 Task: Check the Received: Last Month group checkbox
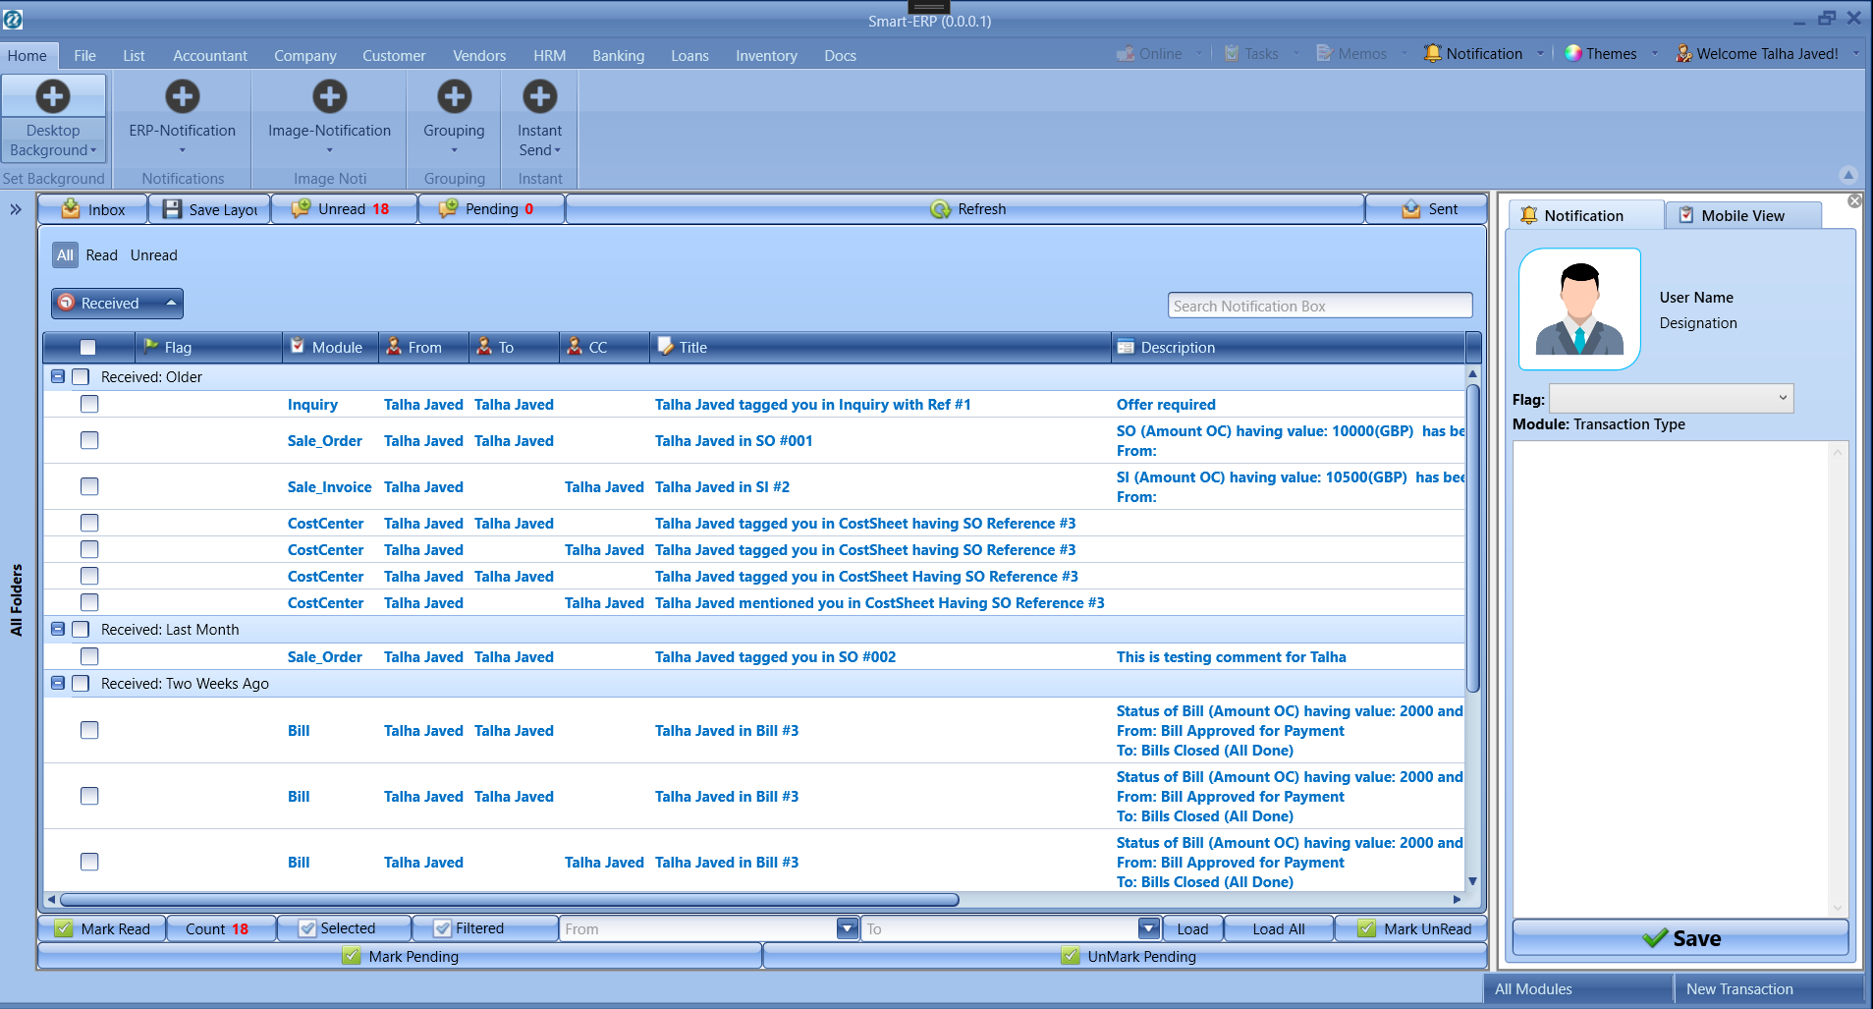(x=81, y=630)
